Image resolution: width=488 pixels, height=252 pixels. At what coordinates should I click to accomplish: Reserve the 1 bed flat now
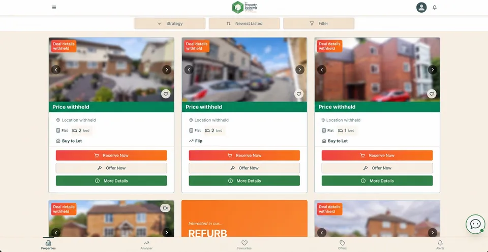pyautogui.click(x=377, y=156)
